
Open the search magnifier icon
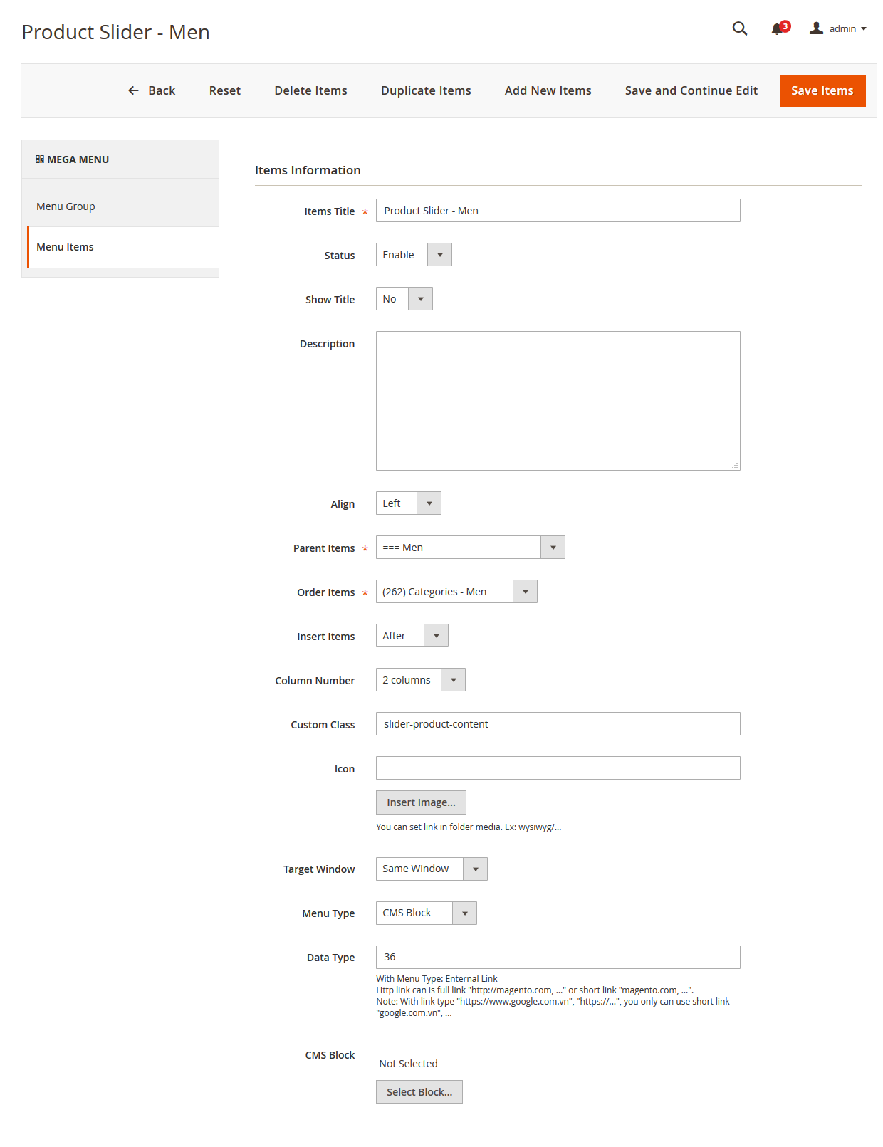point(740,28)
